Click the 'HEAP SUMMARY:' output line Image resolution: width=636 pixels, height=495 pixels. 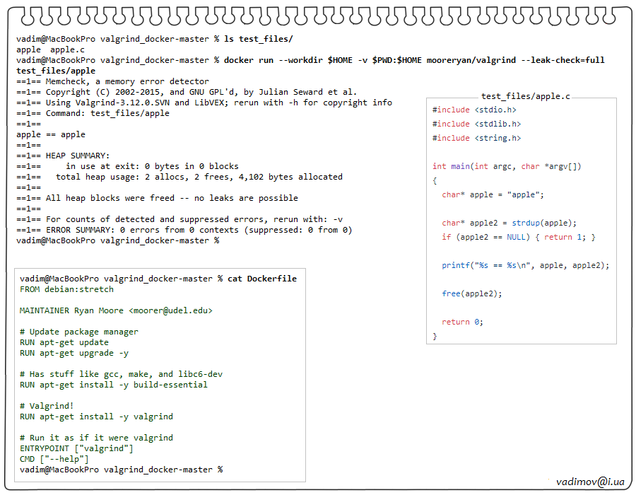(x=78, y=156)
